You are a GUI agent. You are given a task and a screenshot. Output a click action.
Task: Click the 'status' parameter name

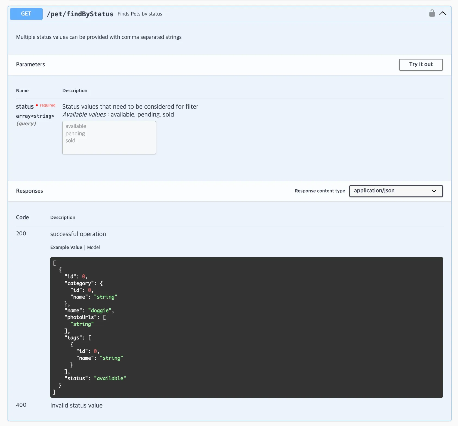coord(25,106)
